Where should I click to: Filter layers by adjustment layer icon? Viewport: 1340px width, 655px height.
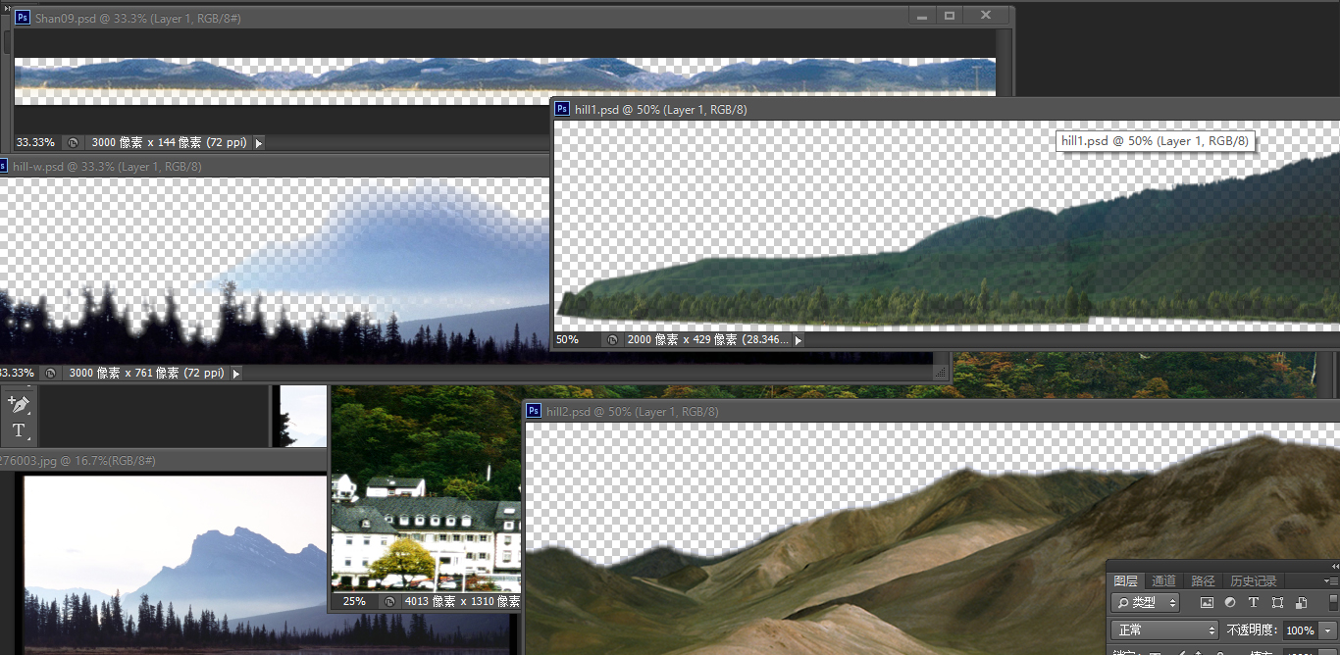pos(1230,603)
